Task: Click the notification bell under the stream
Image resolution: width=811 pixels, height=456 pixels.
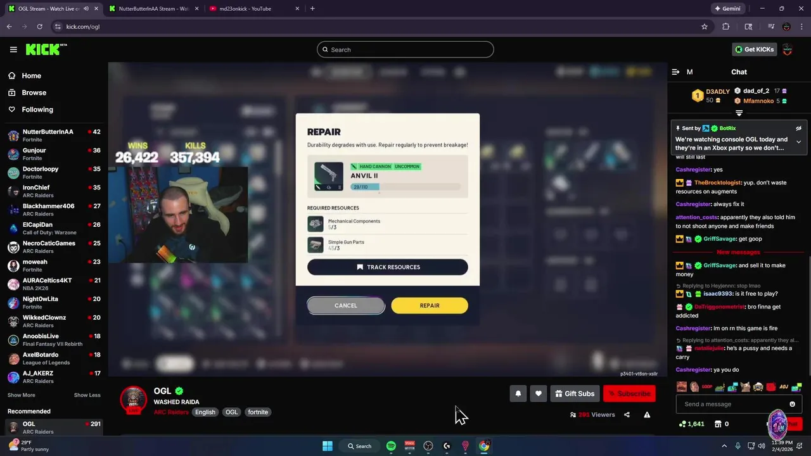Action: (518, 394)
